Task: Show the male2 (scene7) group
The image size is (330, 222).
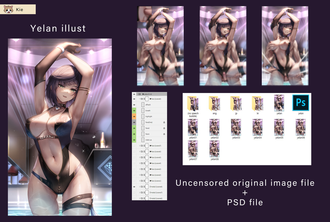Action: tap(134, 193)
